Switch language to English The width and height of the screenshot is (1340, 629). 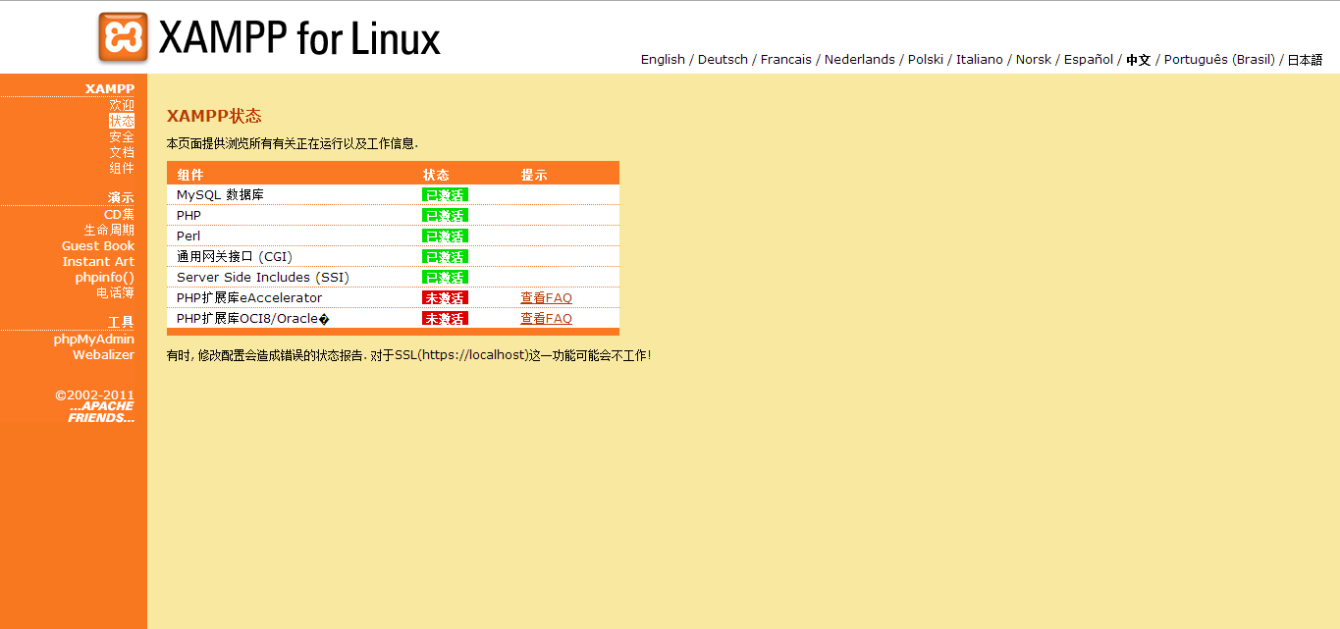[663, 60]
